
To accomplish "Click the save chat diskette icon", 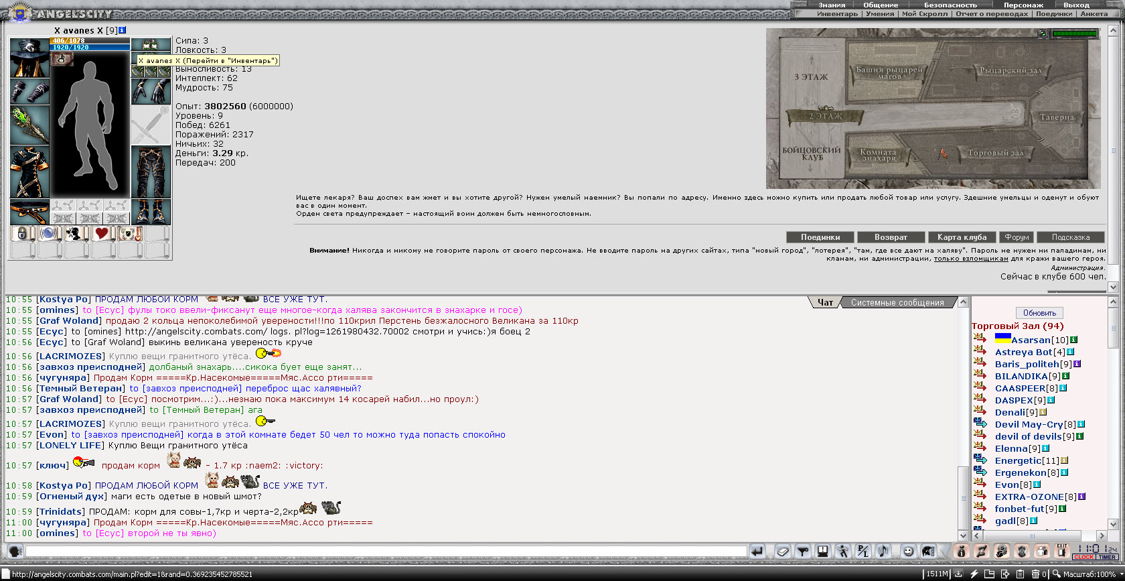I will [822, 552].
